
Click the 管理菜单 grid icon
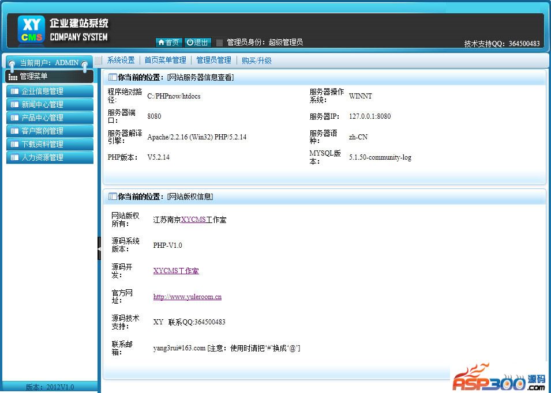click(13, 77)
